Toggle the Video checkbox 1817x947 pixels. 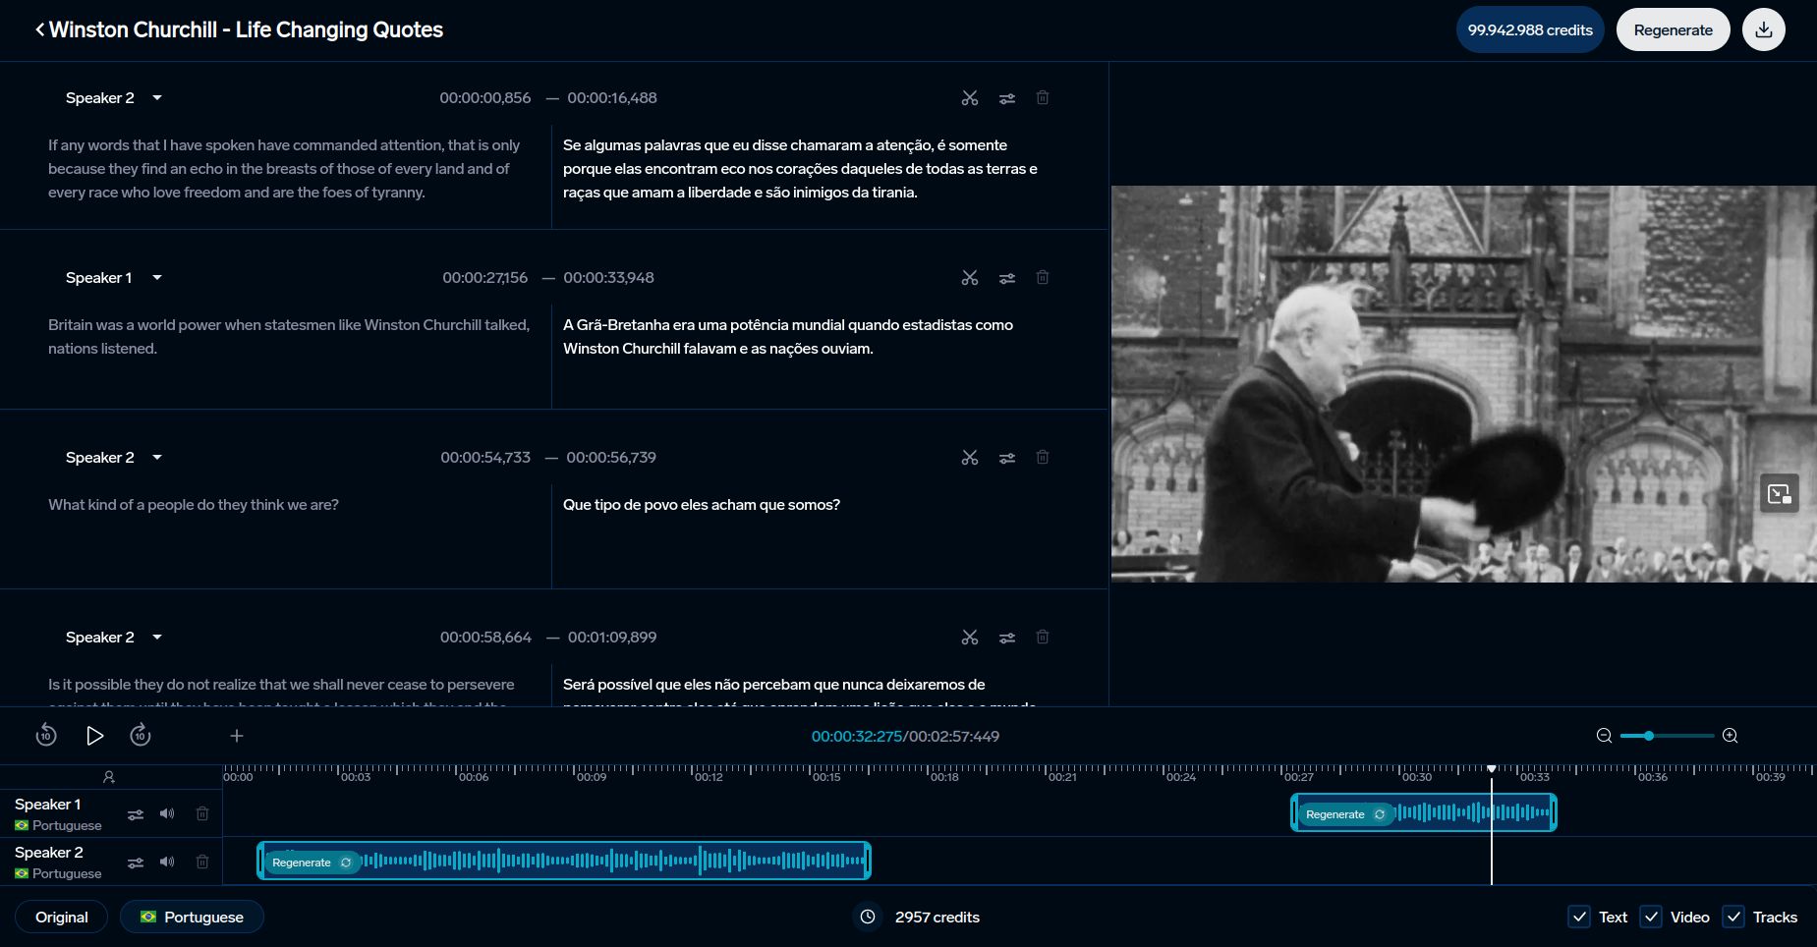pos(1651,917)
